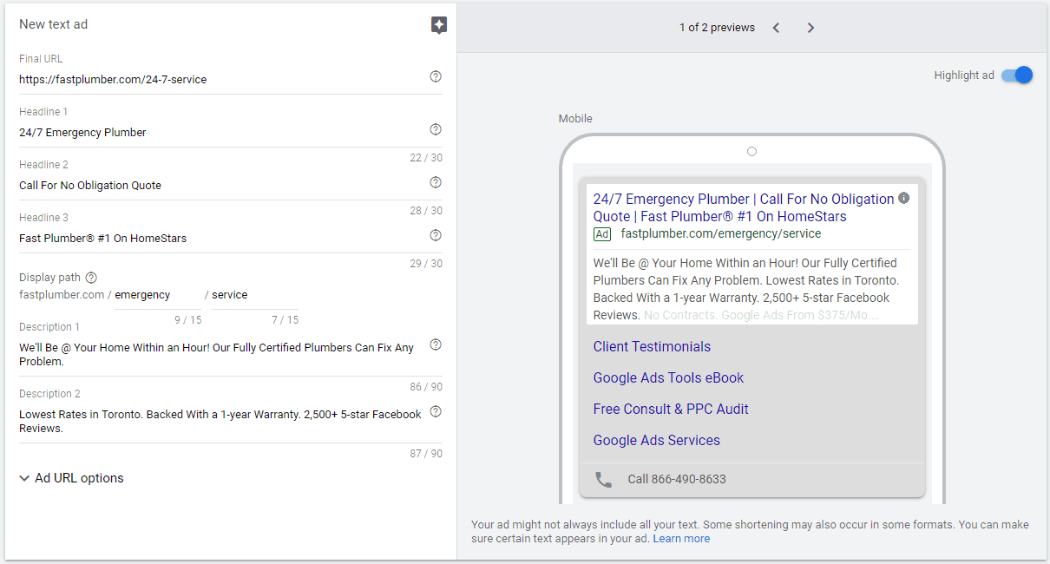The image size is (1050, 564).
Task: Click the 'fastplumber.com /' display path prefix
Action: [65, 295]
